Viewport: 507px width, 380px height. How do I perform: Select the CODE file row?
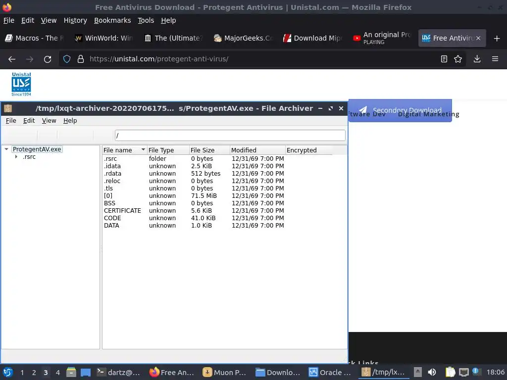coord(217,218)
